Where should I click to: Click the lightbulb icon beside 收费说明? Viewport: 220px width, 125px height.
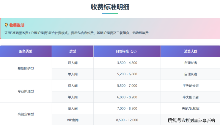[x=6, y=25]
